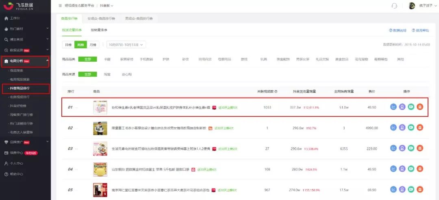Click the green video icon for rank 03
This screenshot has height=200, width=439.
411,148
